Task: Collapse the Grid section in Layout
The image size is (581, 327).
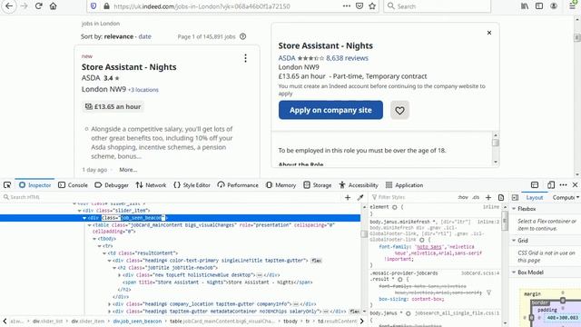Action: pos(514,240)
